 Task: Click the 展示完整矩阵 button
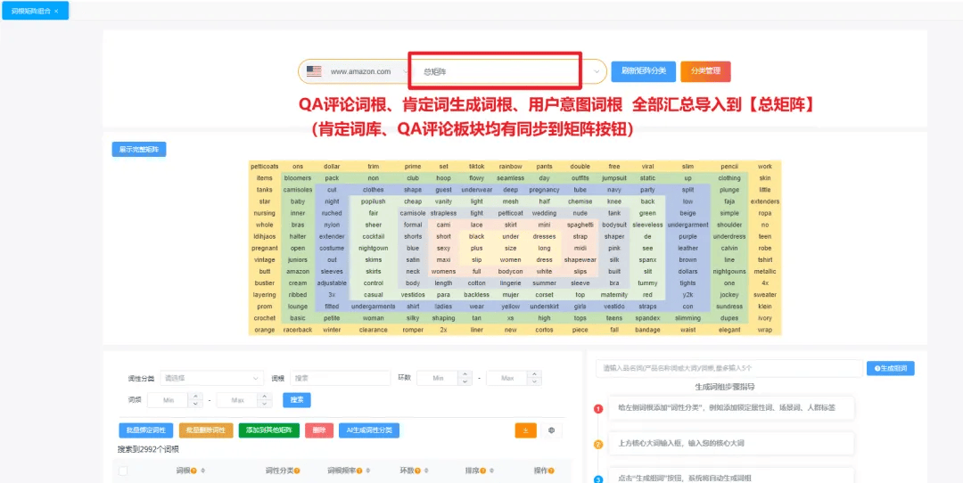point(139,150)
